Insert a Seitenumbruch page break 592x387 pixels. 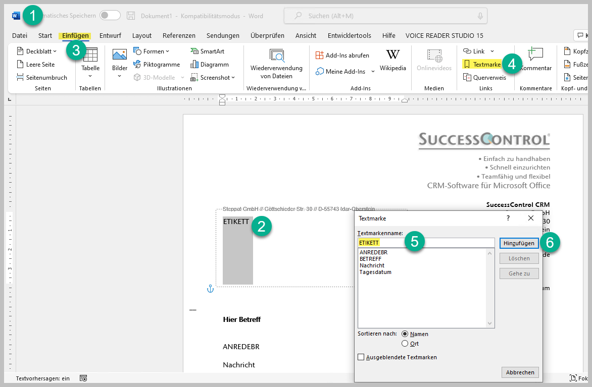point(42,78)
